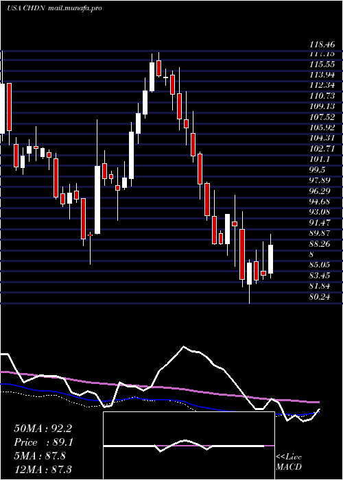Click the Price : 89.1 readout
This screenshot has height=480, width=343.
click(43, 442)
